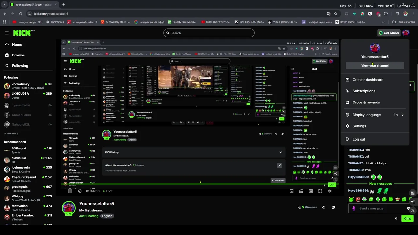The width and height of the screenshot is (418, 235).
Task: Pause the live stream video
Action: tap(70, 191)
